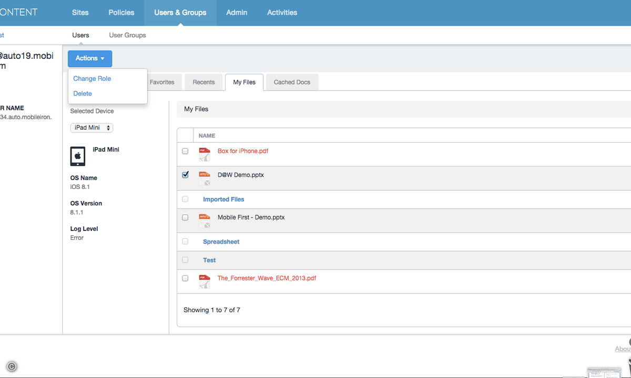
Task: Switch to the User Groups sub-tab
Action: 128,35
